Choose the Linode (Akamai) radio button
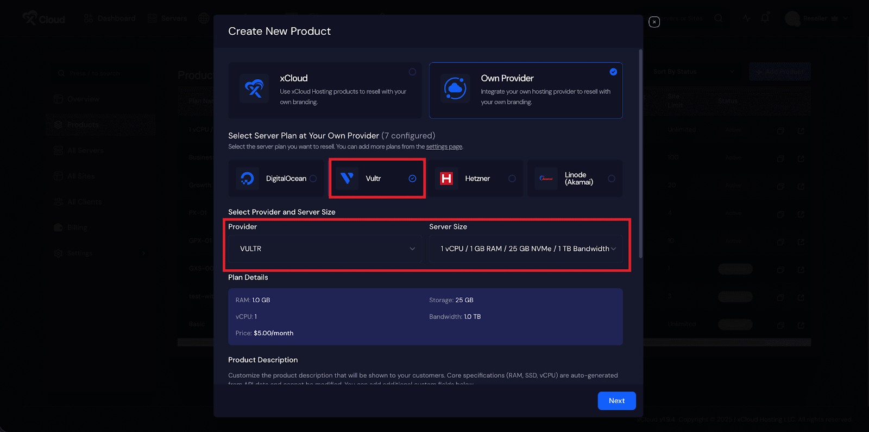The image size is (869, 432). click(x=612, y=179)
